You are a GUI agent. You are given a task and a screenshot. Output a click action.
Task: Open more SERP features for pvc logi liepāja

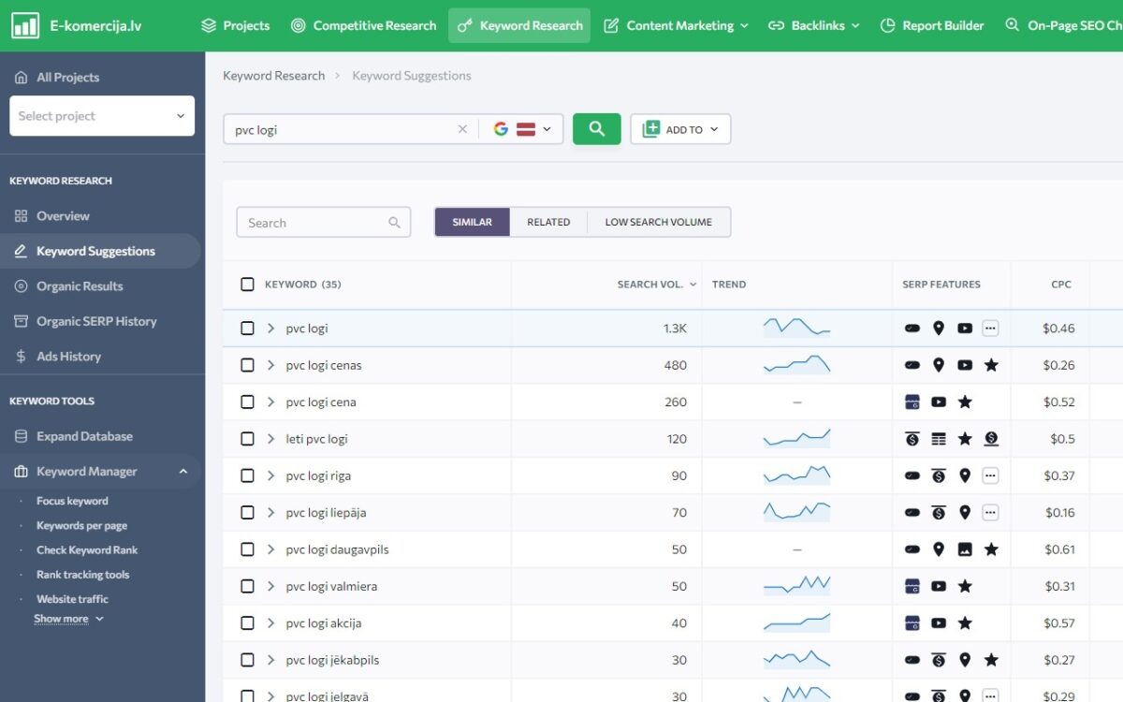990,513
